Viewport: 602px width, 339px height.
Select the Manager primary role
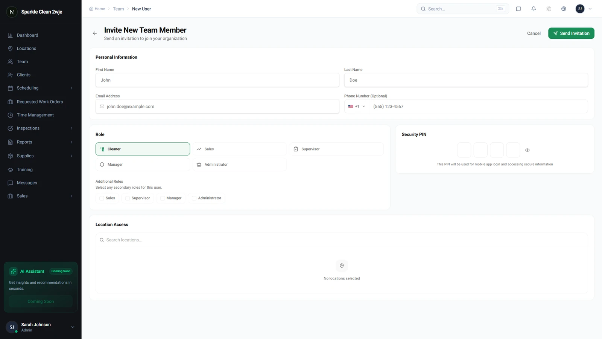coord(143,165)
